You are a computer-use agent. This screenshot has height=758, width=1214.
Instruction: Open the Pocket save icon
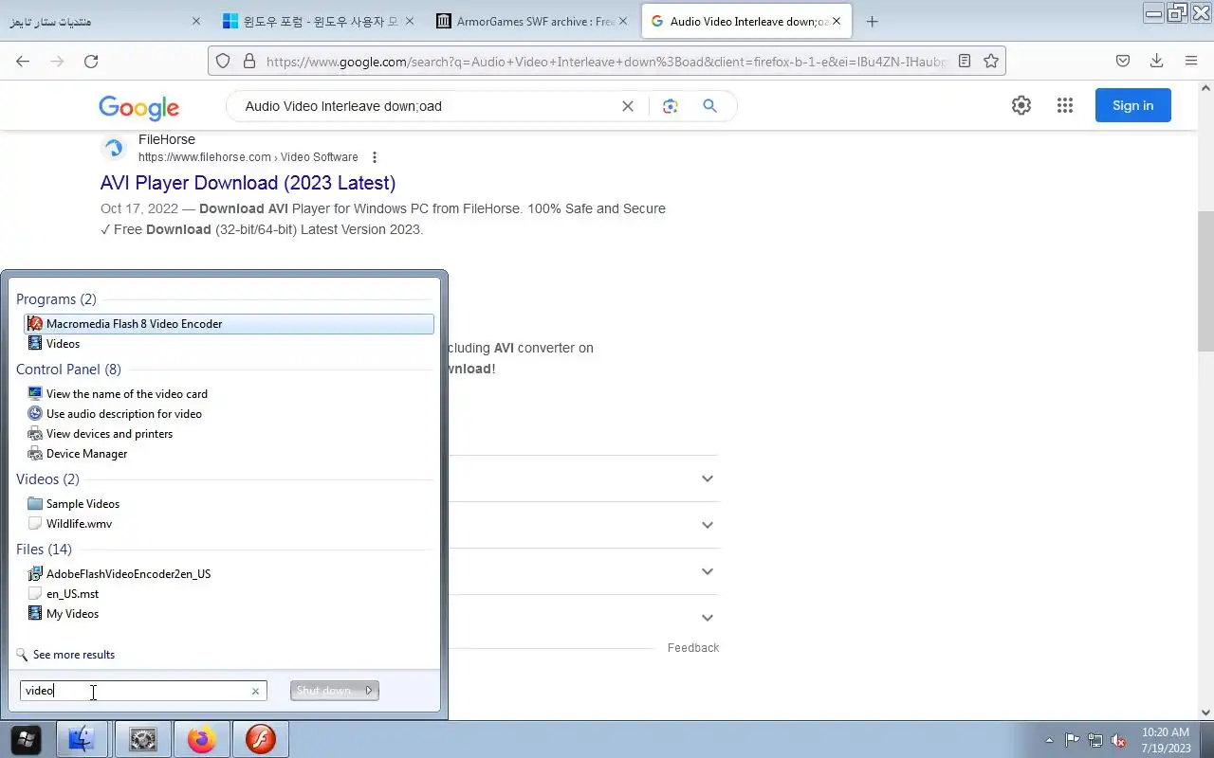[1123, 61]
